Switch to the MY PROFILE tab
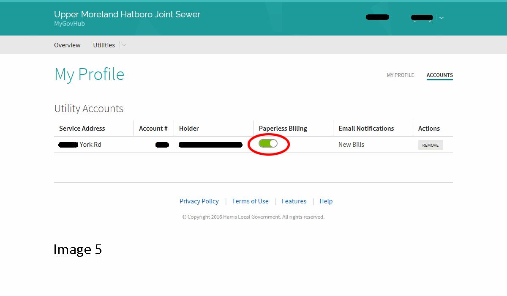 pyautogui.click(x=400, y=75)
